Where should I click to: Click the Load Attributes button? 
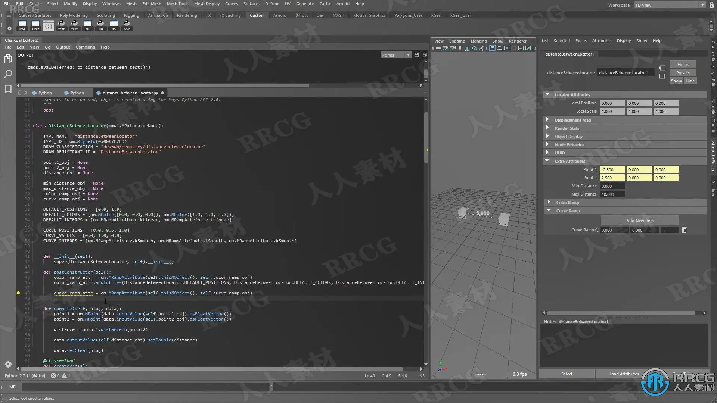tap(624, 374)
